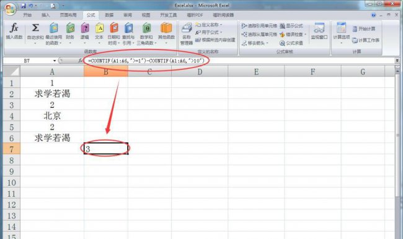403x239 pixels.
Task: Switch to the Review (审阅) tab
Action: point(128,15)
